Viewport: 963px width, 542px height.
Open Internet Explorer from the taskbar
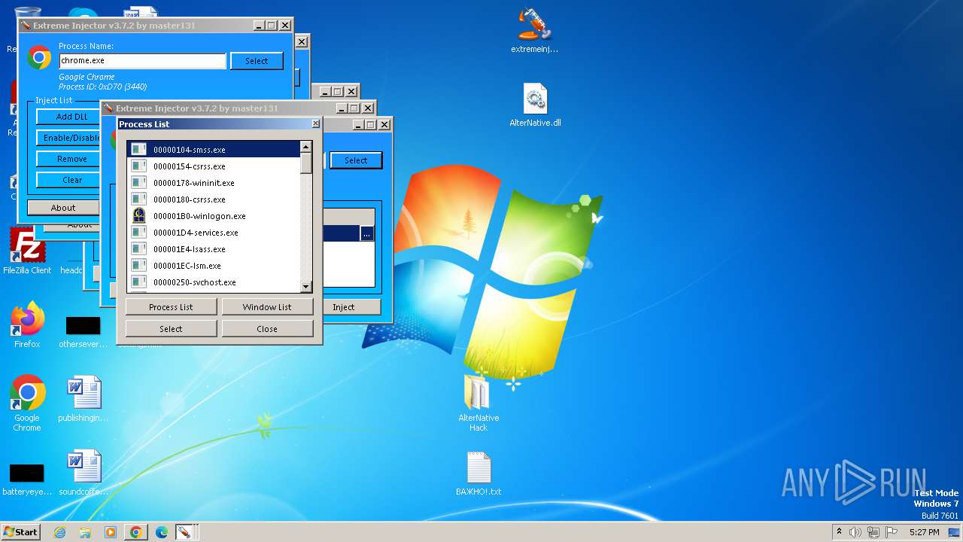pyautogui.click(x=60, y=532)
